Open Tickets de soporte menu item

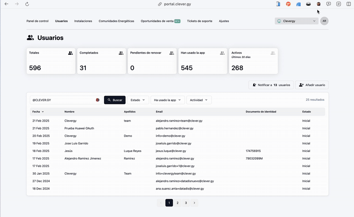pyautogui.click(x=200, y=21)
